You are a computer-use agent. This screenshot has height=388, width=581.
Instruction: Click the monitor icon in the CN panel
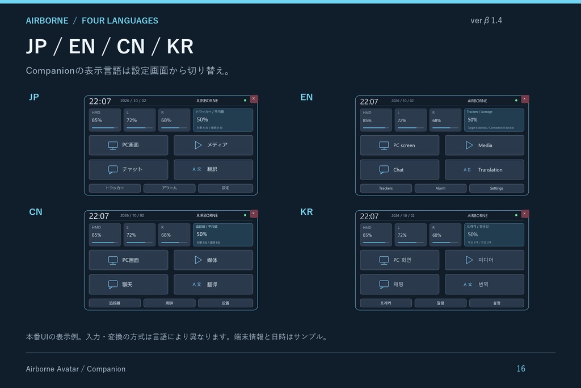(113, 260)
